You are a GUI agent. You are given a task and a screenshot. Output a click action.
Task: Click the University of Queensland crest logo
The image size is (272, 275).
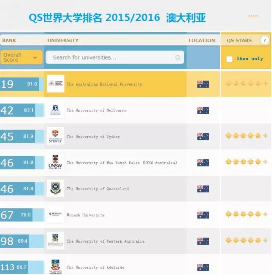(56, 188)
